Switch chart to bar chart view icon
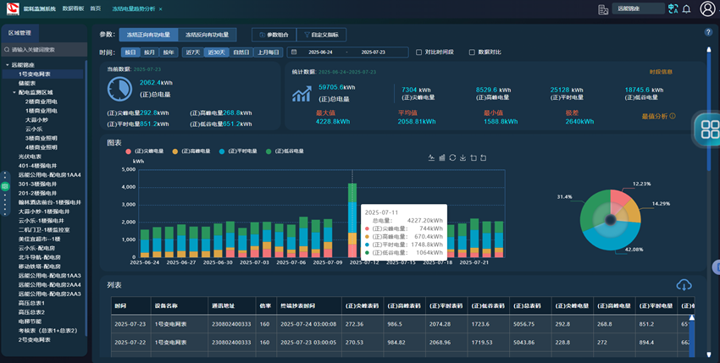This screenshot has height=363, width=720. pyautogui.click(x=441, y=157)
